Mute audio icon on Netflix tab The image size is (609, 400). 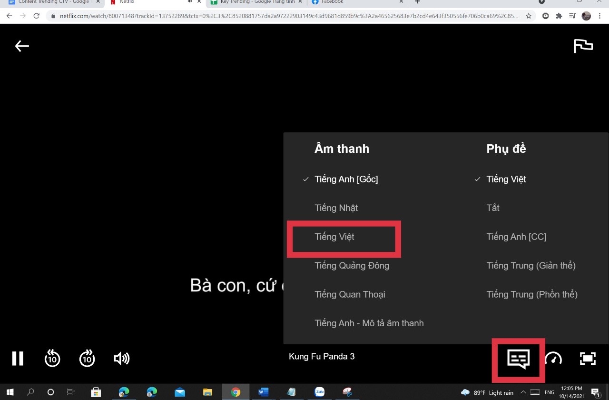pyautogui.click(x=190, y=2)
